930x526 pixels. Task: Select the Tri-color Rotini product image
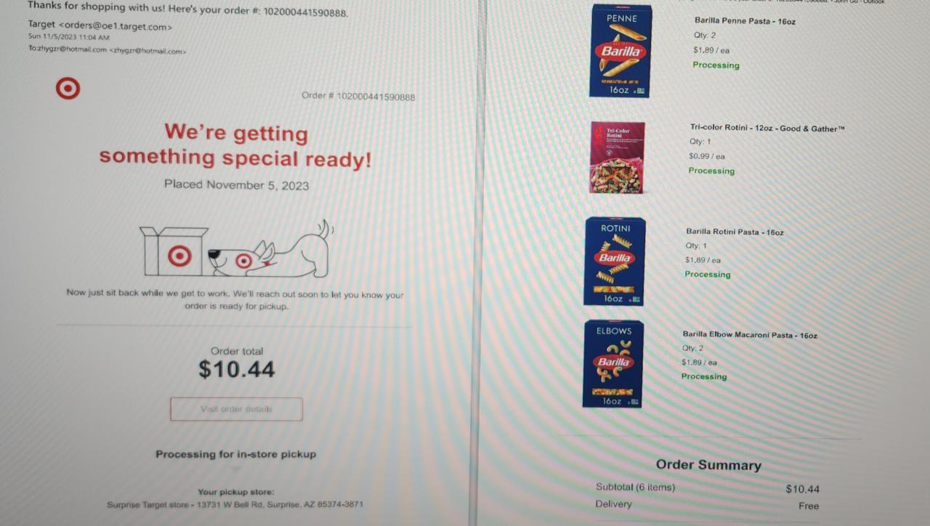tap(617, 157)
